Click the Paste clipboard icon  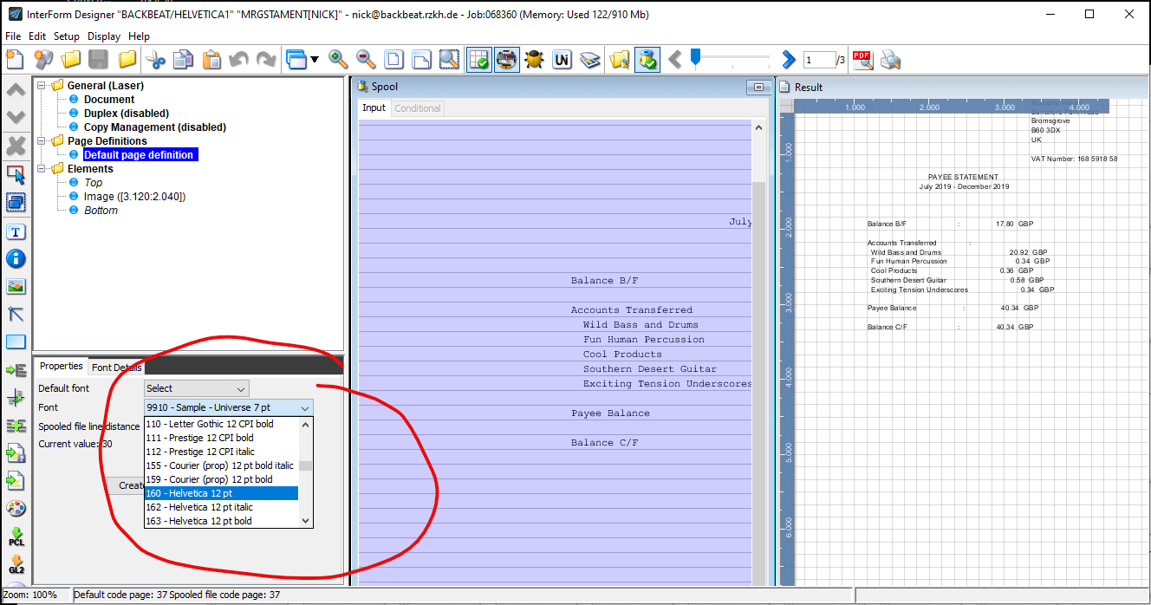coord(211,59)
